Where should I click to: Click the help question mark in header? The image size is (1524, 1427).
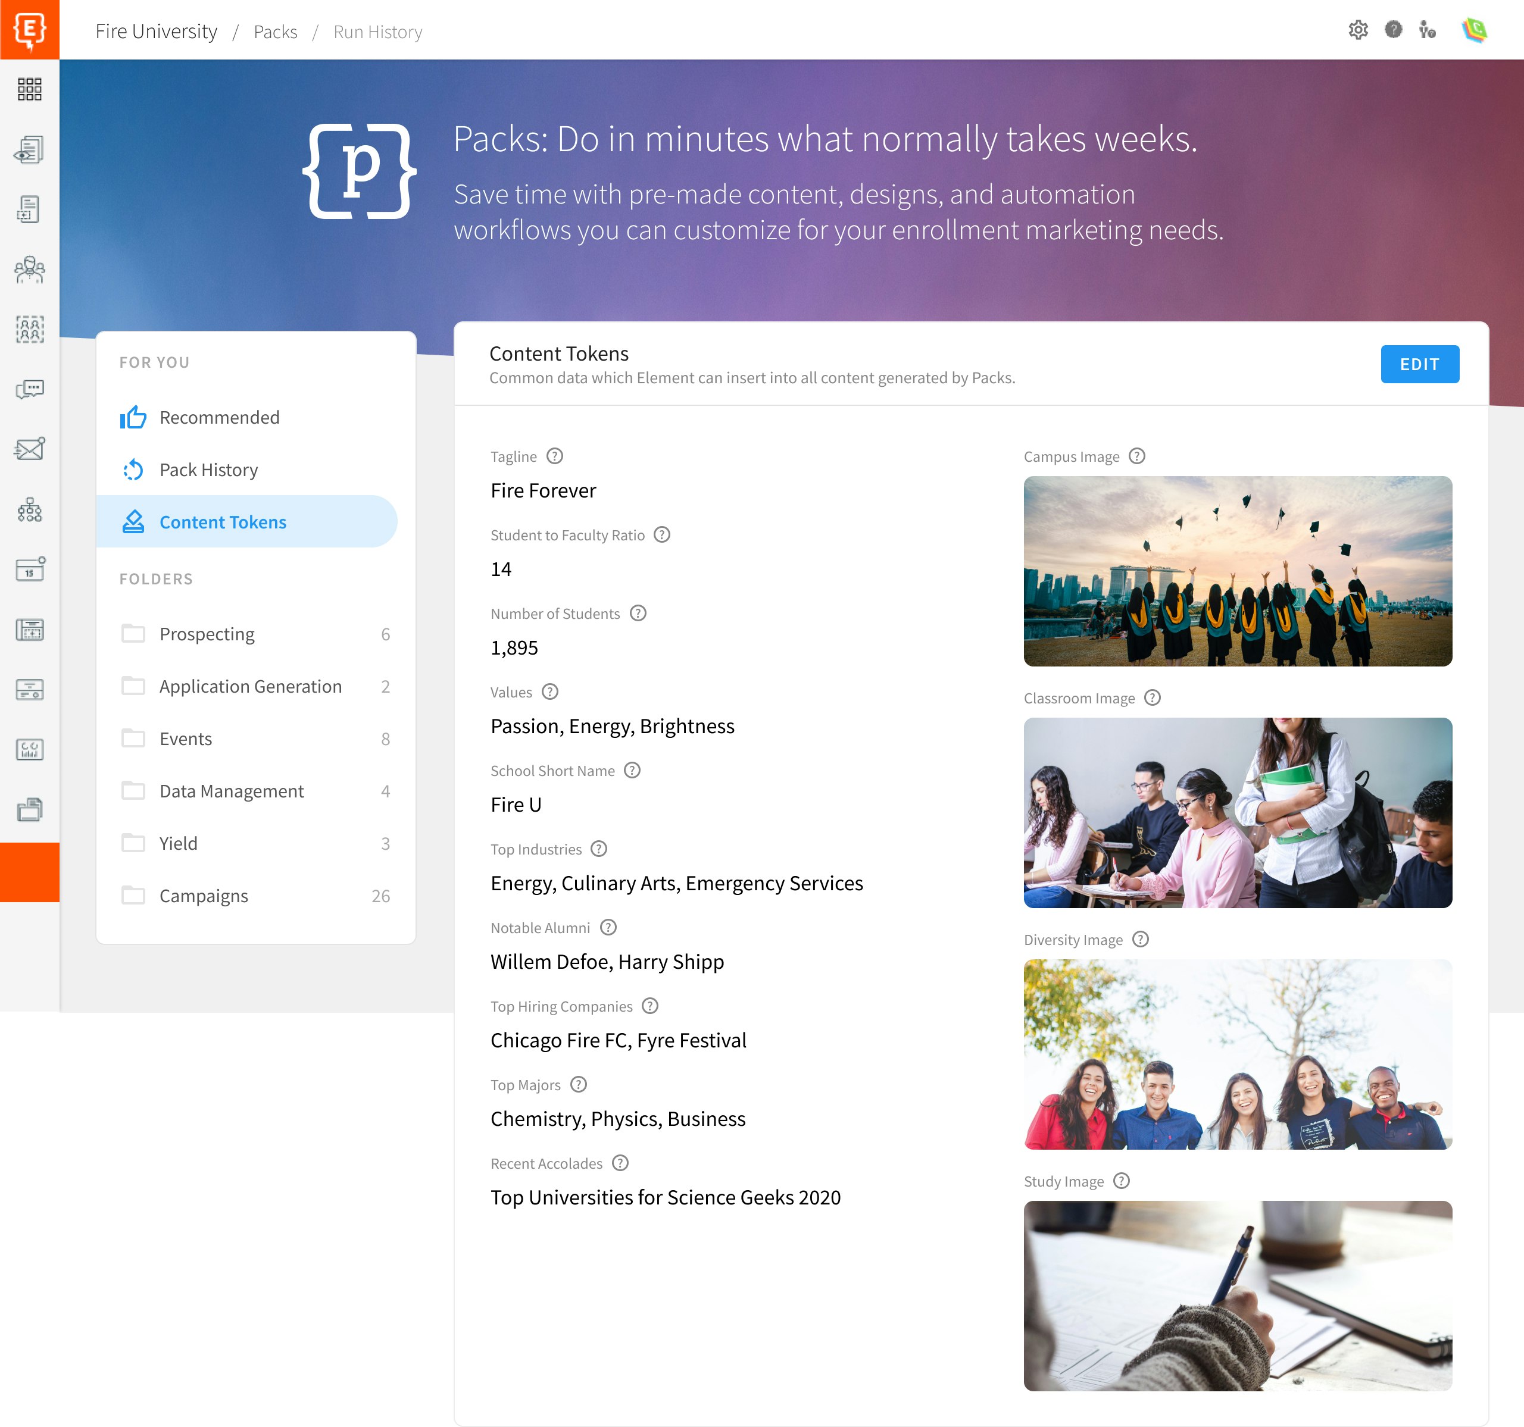(x=1393, y=30)
